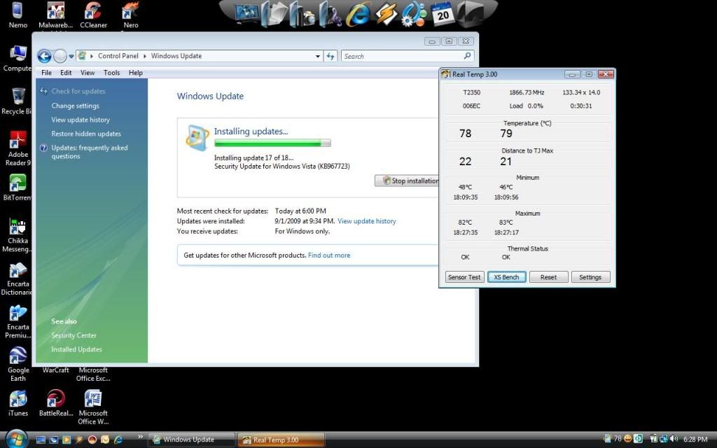The width and height of the screenshot is (717, 448).
Task: Open the File menu
Action: 47,73
